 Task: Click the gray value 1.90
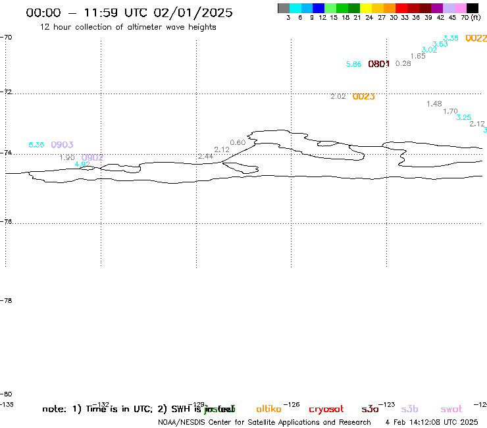(67, 157)
